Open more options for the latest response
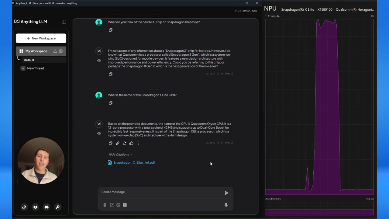Screen dimensions: 389x219 click(138, 143)
